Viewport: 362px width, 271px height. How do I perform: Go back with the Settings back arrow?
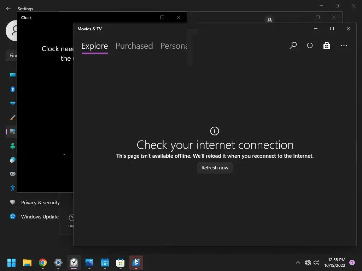[8, 8]
